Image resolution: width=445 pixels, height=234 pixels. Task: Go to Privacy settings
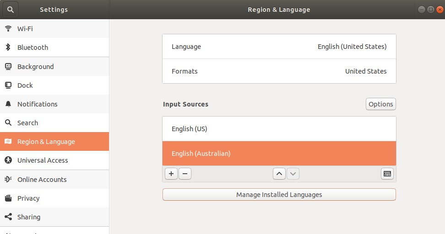pos(54,198)
